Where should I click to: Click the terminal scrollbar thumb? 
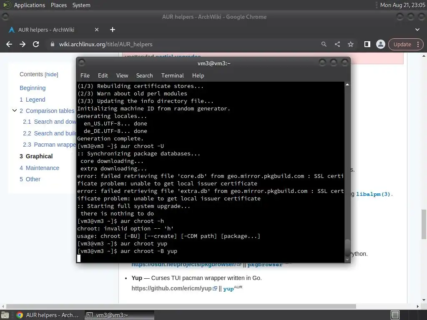coord(347,247)
